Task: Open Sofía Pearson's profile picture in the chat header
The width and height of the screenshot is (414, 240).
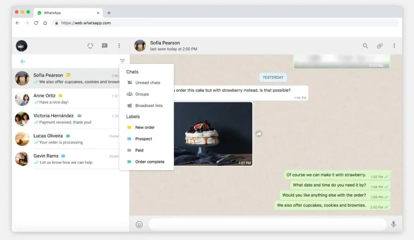Action: pos(140,46)
